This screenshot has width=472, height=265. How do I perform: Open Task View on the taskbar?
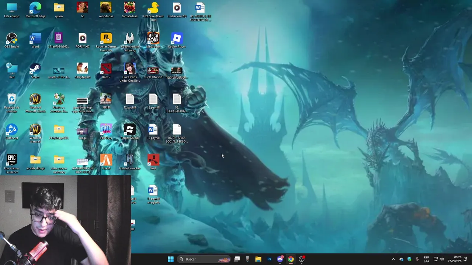237,259
